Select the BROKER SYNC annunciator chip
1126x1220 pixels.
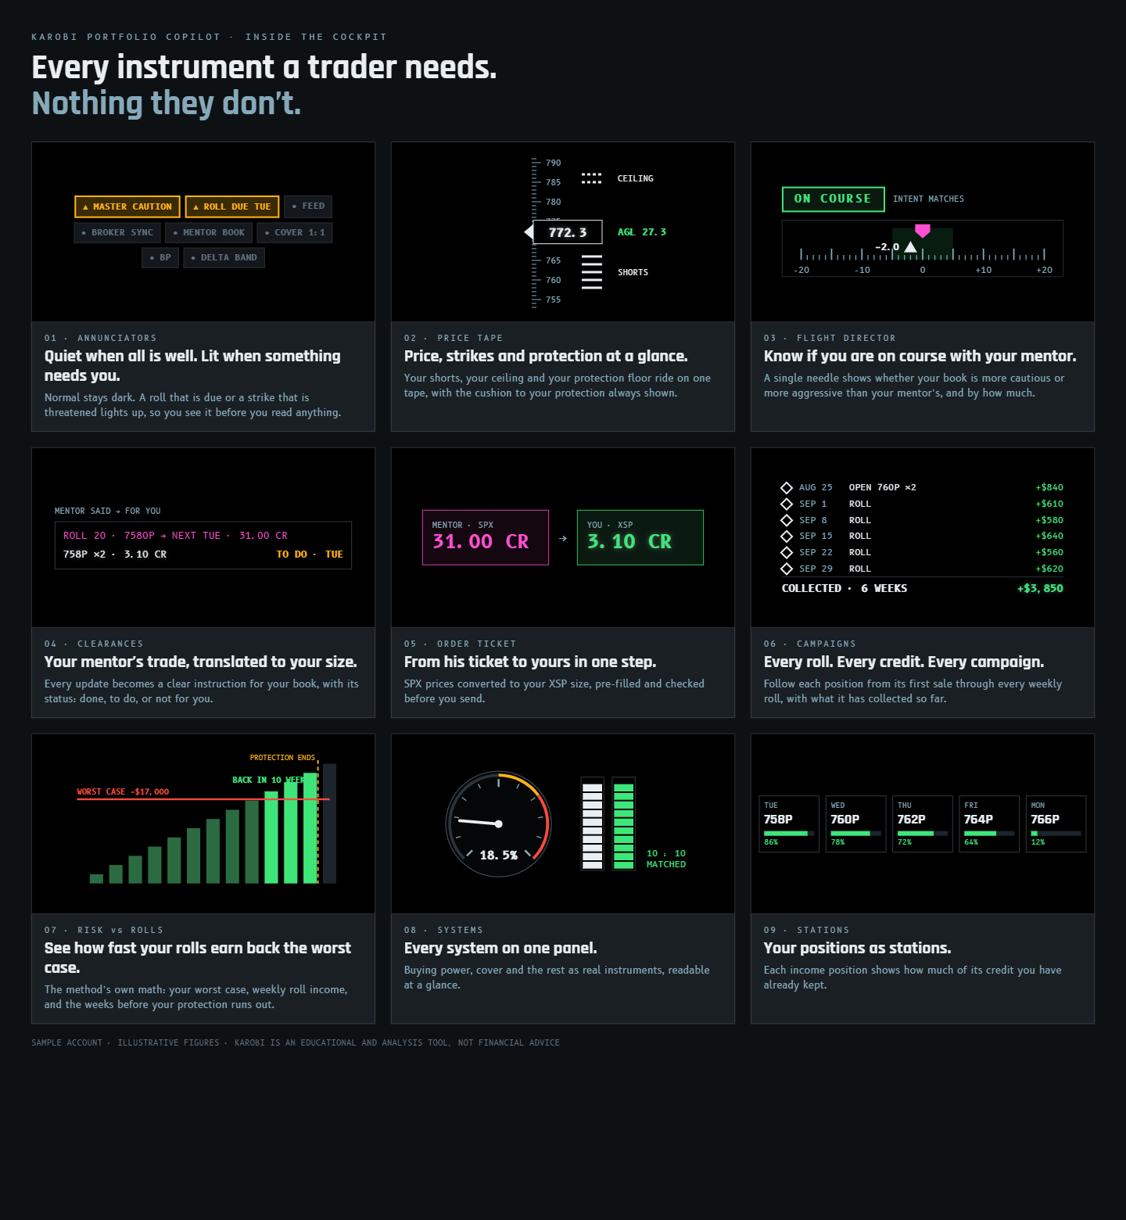coord(117,232)
